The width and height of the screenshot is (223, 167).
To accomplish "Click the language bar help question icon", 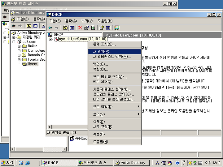I will [177, 163].
